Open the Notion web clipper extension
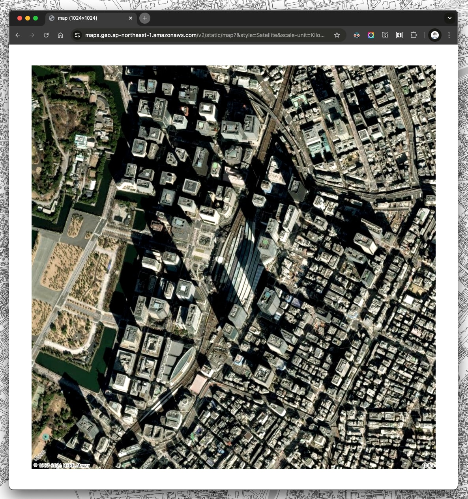The height and width of the screenshot is (499, 468). (385, 35)
